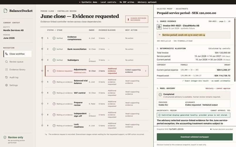Select the Evidence completeness stage name
The image size is (236, 147).
(x=74, y=38)
